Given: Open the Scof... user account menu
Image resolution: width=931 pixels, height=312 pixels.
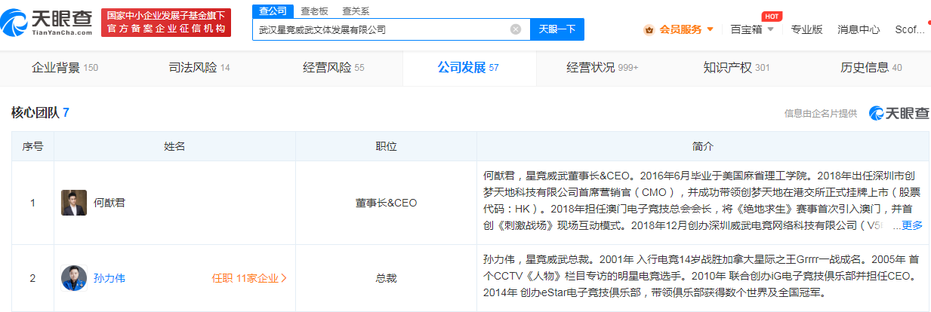Looking at the screenshot, I should [x=909, y=29].
